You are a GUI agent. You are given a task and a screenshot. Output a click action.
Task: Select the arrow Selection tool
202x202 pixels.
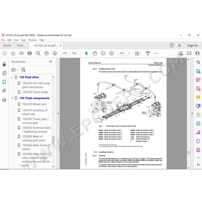coord(87,53)
